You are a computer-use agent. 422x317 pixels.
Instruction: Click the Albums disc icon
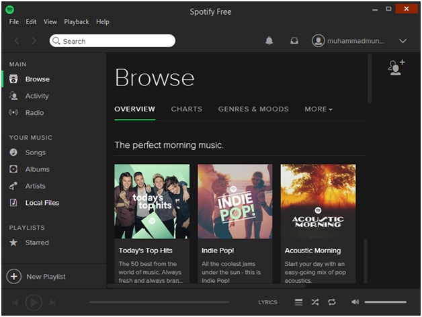pos(13,169)
